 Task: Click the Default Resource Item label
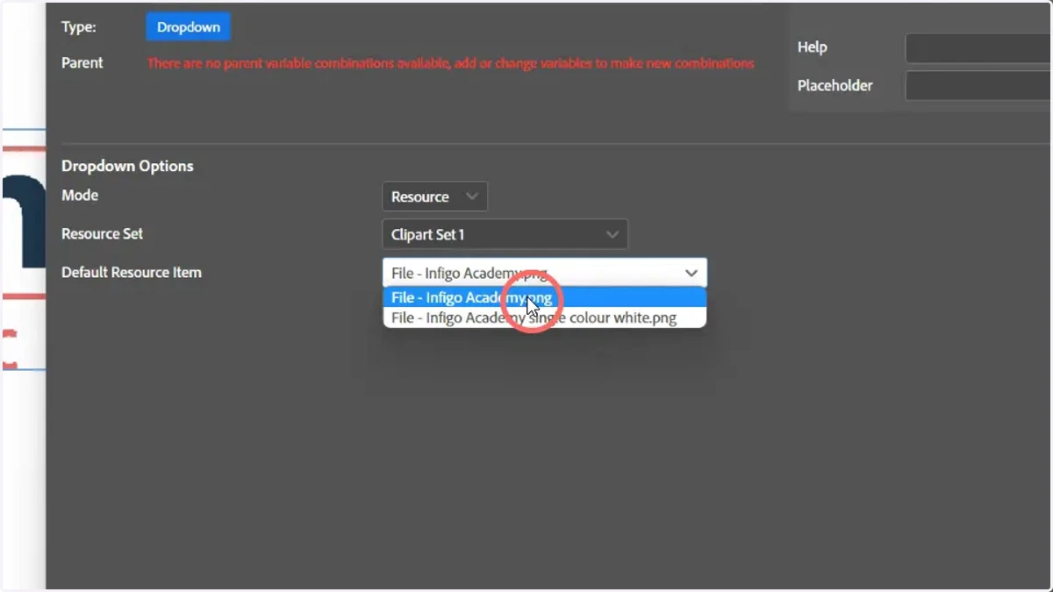(132, 273)
